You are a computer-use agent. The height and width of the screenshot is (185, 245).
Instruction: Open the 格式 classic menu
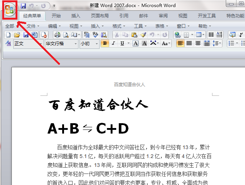(x=118, y=26)
